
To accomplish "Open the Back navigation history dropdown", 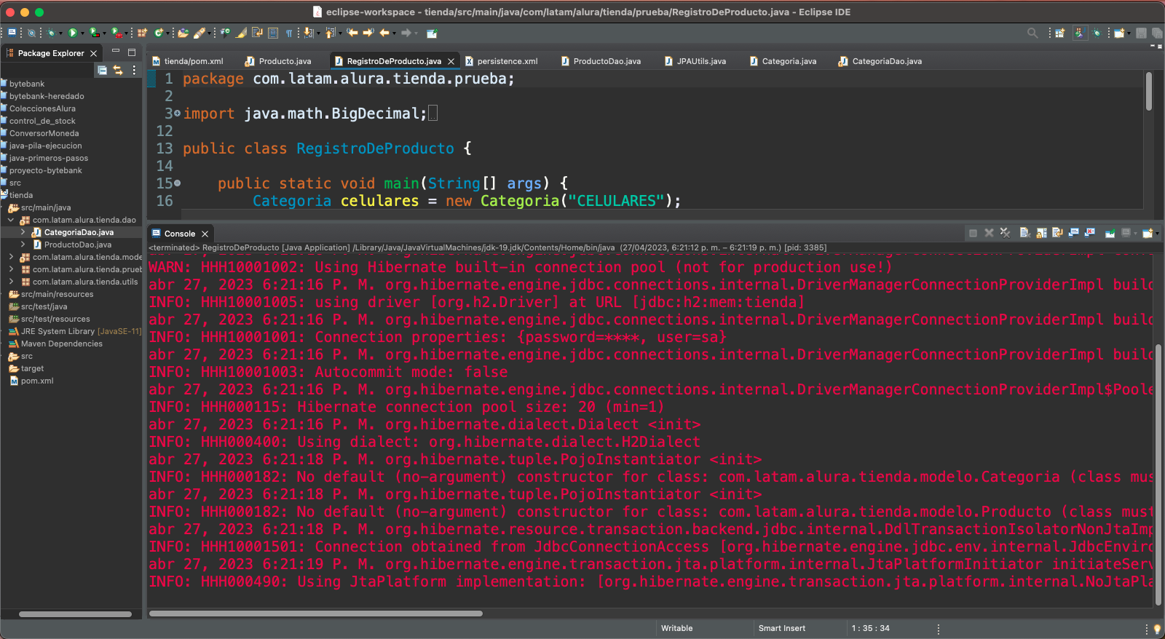I will point(394,33).
